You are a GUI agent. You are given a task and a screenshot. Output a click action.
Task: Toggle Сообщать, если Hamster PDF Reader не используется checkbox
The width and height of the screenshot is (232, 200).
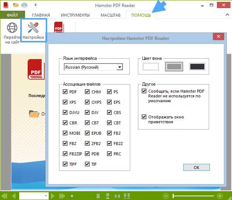(144, 91)
